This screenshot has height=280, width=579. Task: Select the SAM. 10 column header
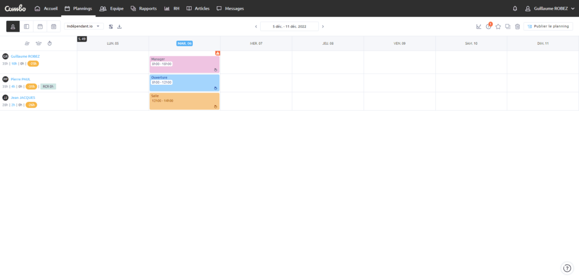[x=471, y=43]
